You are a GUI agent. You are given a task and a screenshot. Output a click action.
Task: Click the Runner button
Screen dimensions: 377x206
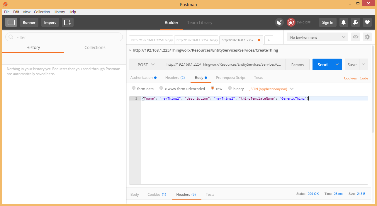click(x=29, y=22)
